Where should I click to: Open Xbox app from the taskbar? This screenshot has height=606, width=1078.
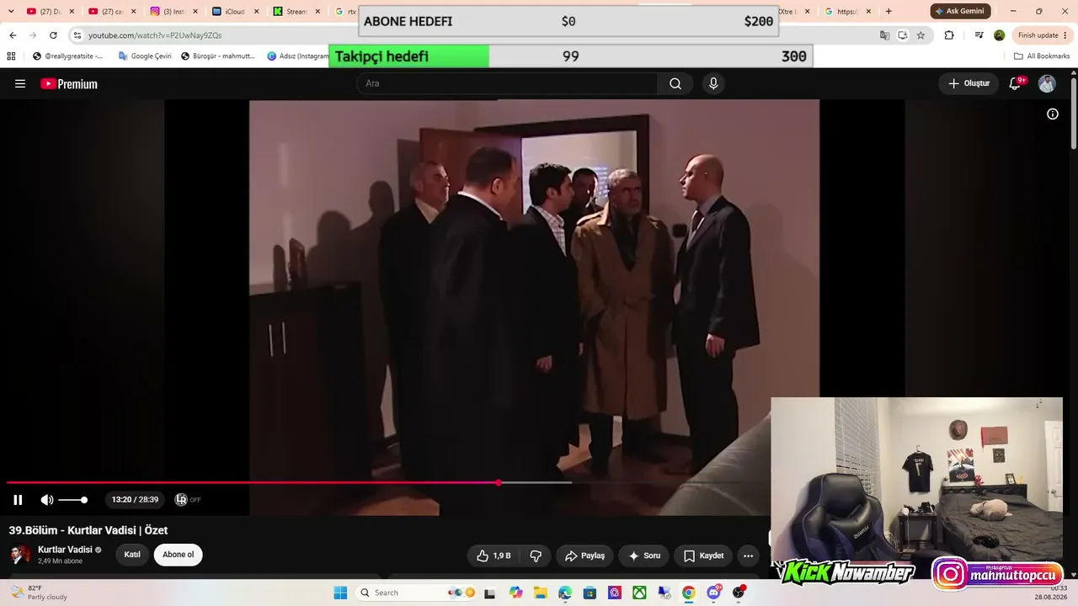point(639,593)
